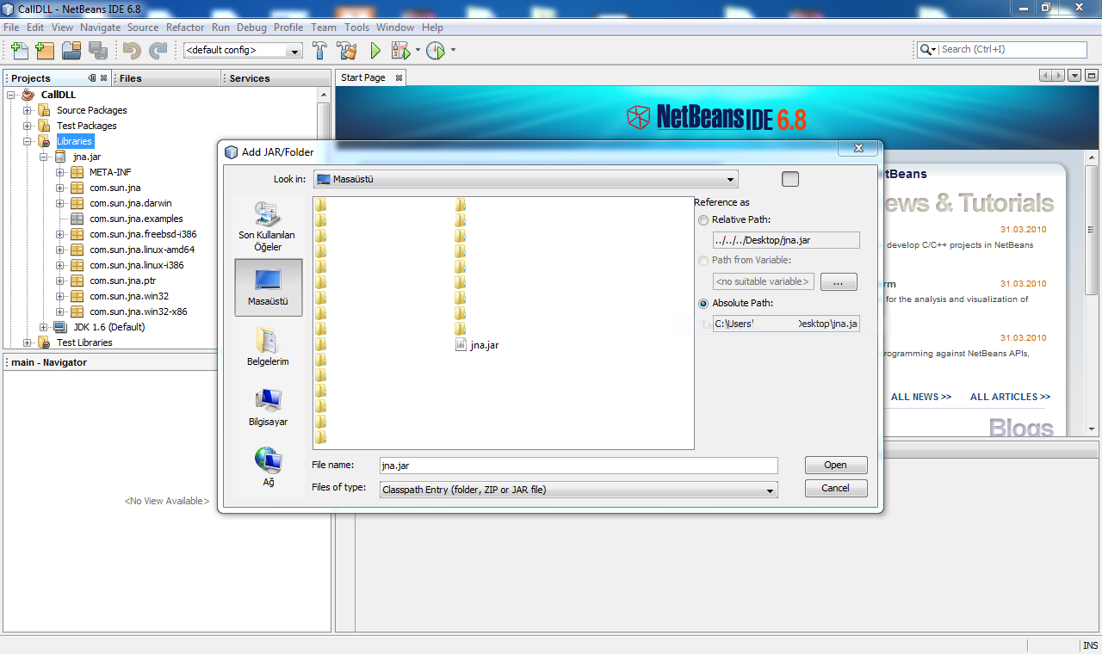The height and width of the screenshot is (654, 1102).
Task: Click the Open Project toolbar icon
Action: click(x=71, y=51)
